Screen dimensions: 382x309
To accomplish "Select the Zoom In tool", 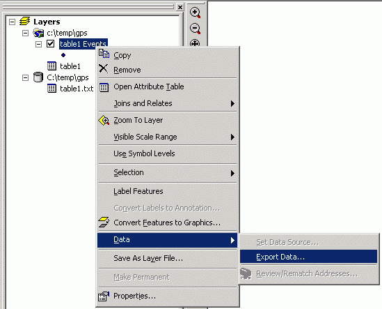I will click(195, 13).
